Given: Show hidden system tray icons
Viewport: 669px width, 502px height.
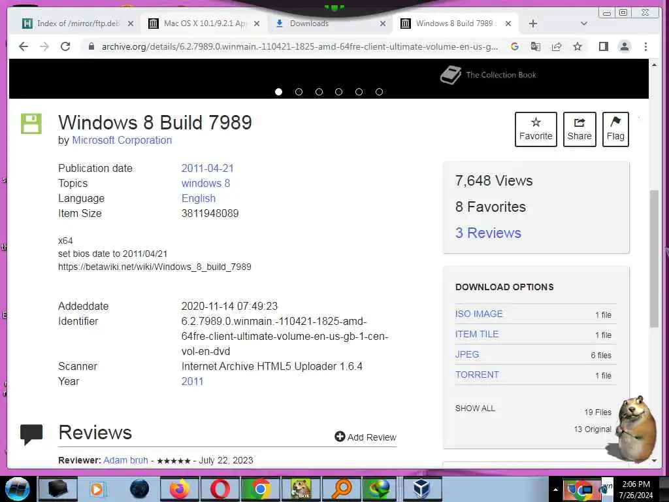Looking at the screenshot, I should pos(555,490).
